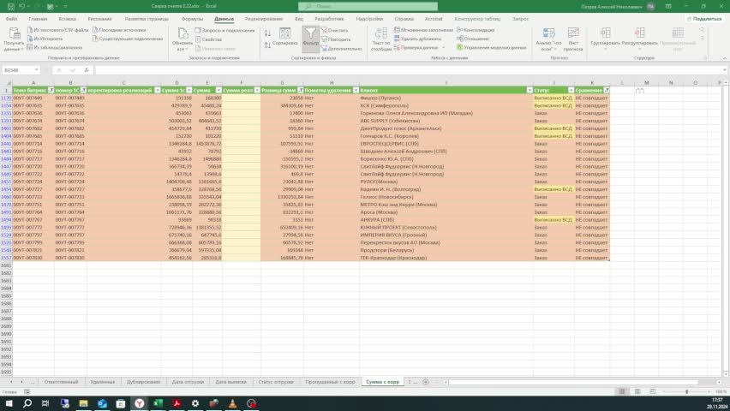Collapse the ribbon with the chevron

tap(724, 58)
